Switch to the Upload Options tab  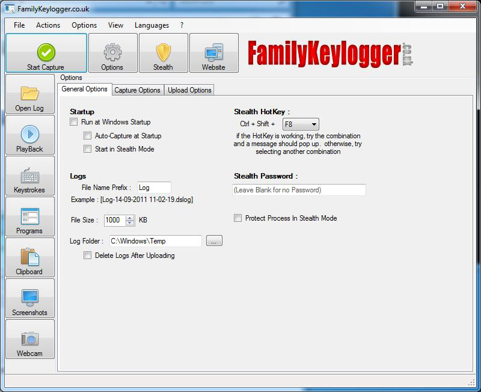(x=189, y=90)
